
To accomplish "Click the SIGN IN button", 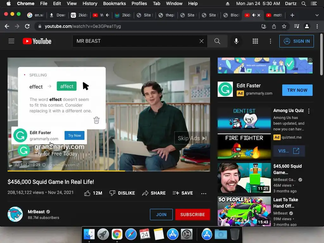I will point(296,41).
